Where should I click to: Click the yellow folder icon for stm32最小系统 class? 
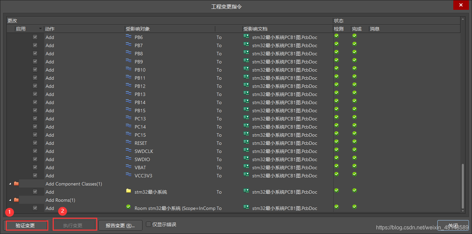coord(128,192)
